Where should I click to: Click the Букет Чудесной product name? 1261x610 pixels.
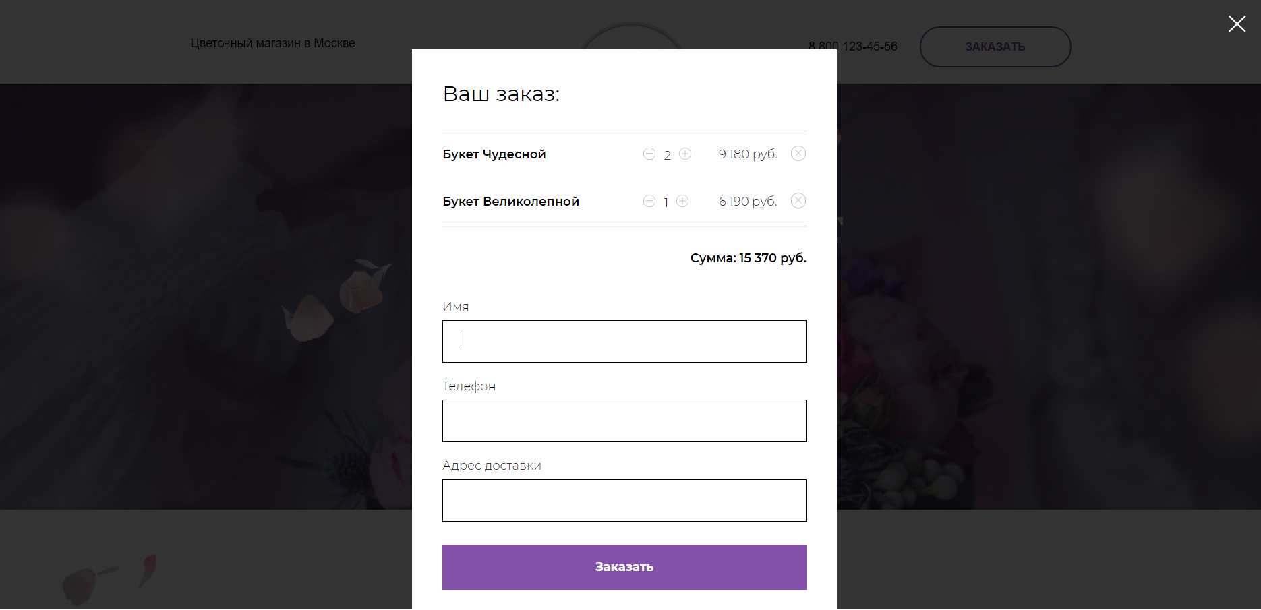click(x=494, y=154)
